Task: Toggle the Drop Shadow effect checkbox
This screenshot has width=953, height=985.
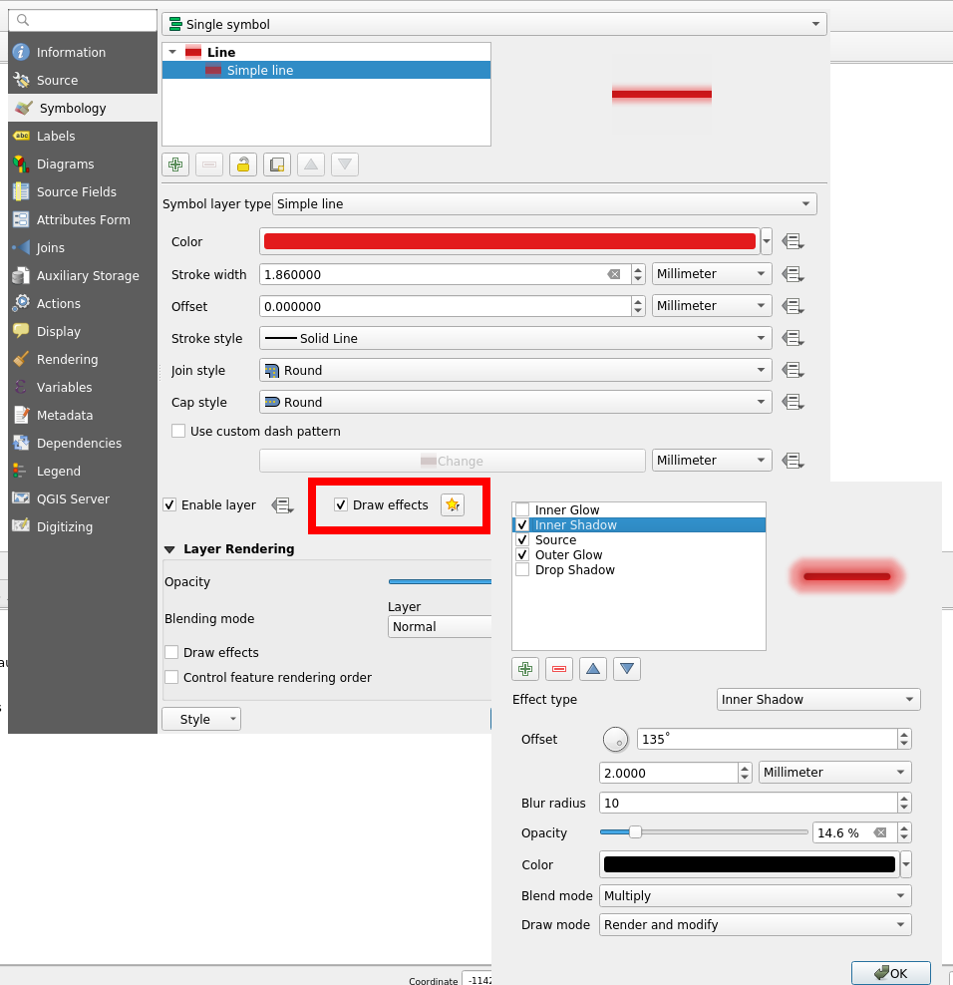Action: click(x=522, y=570)
